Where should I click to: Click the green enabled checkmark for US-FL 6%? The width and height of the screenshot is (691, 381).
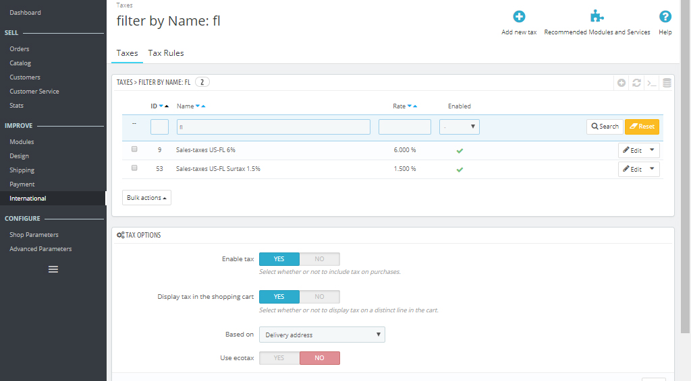pyautogui.click(x=460, y=150)
